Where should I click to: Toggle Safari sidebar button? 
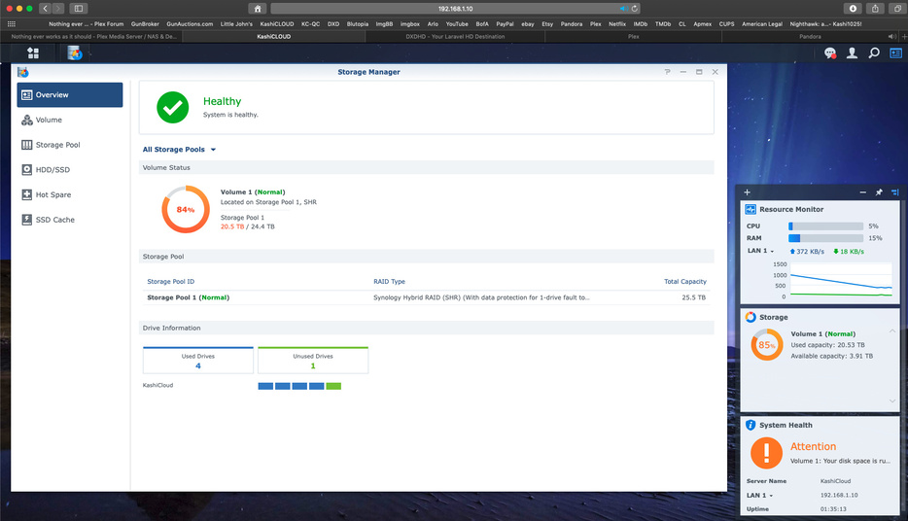78,9
